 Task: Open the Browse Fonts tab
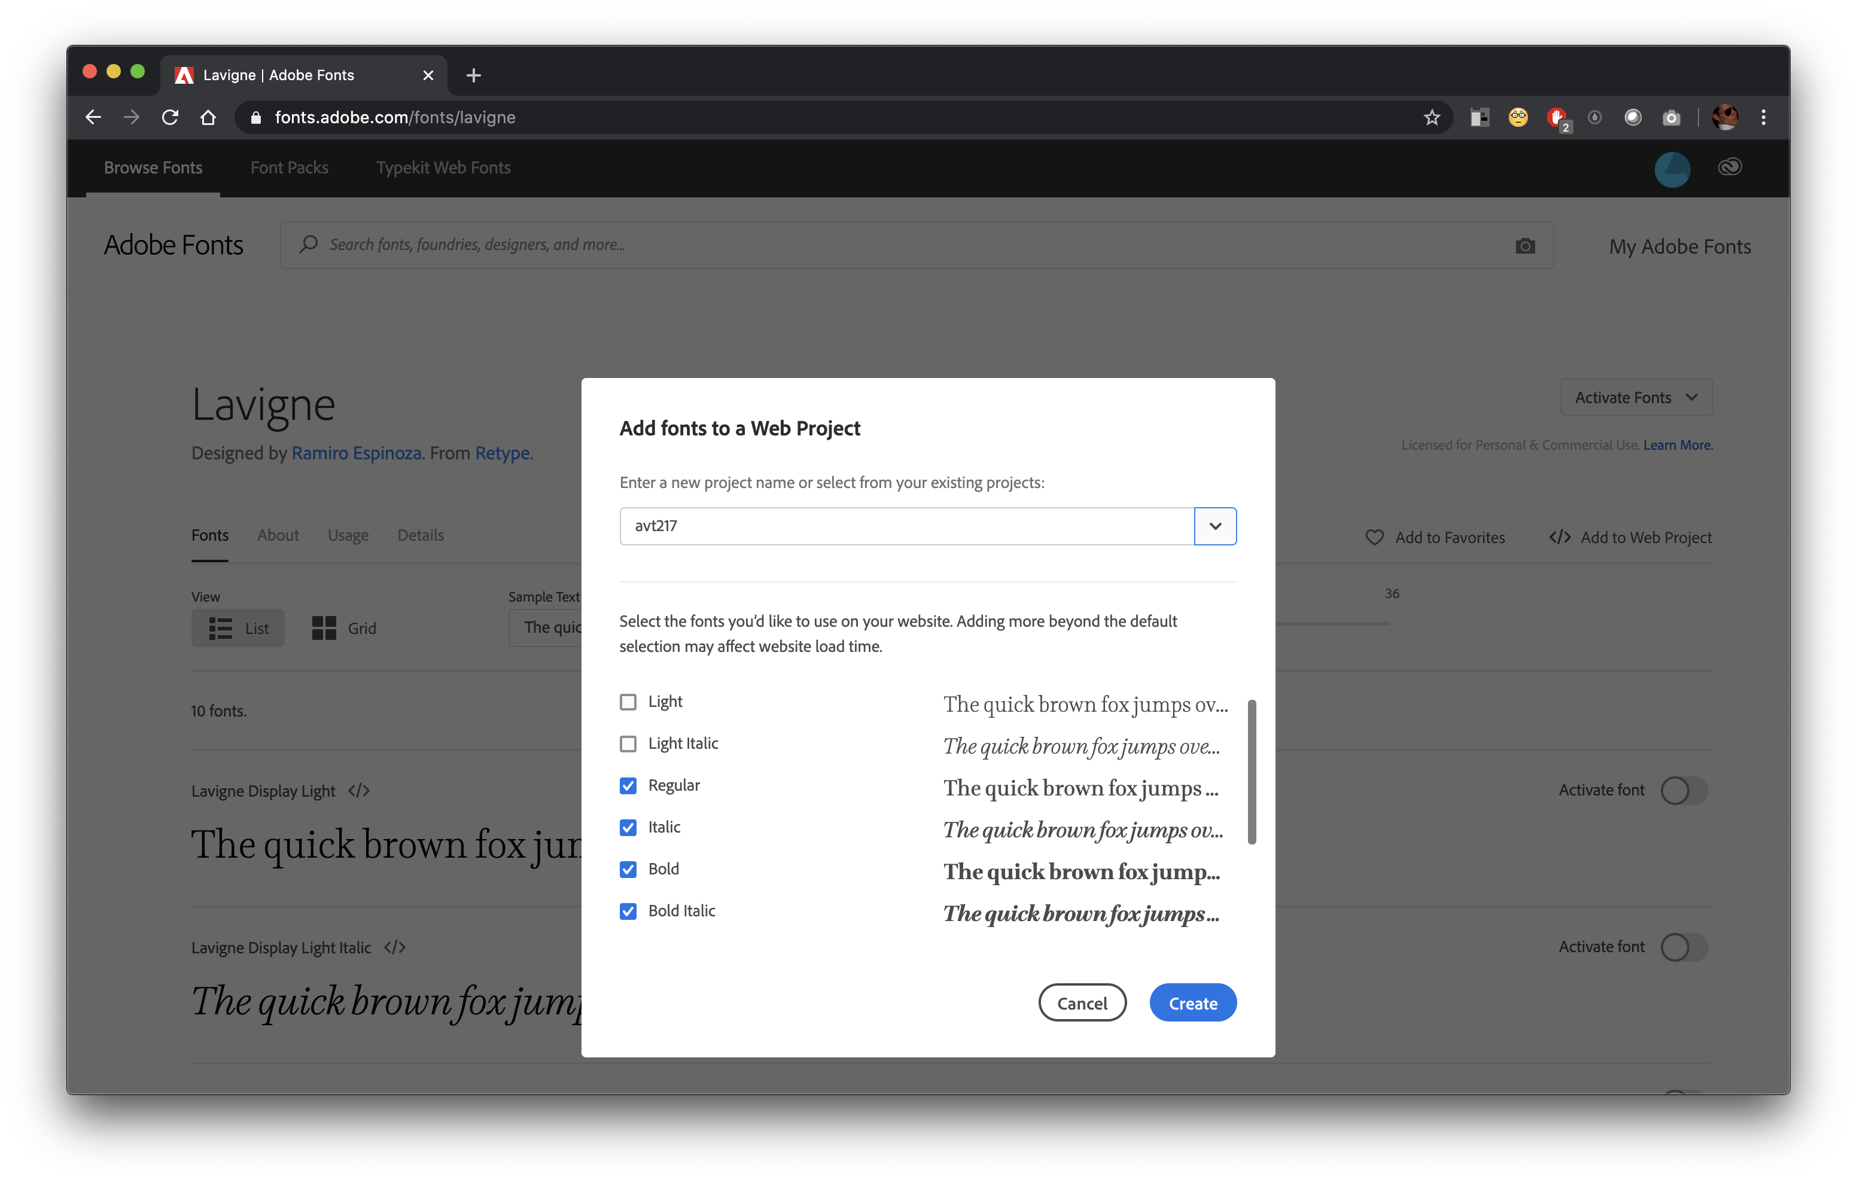pos(153,167)
